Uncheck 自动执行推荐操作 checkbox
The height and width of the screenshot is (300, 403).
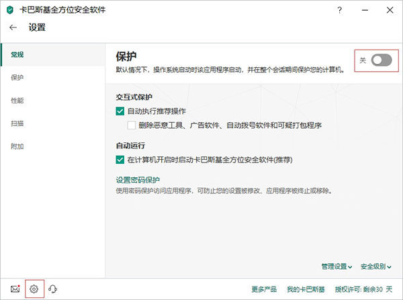point(120,111)
